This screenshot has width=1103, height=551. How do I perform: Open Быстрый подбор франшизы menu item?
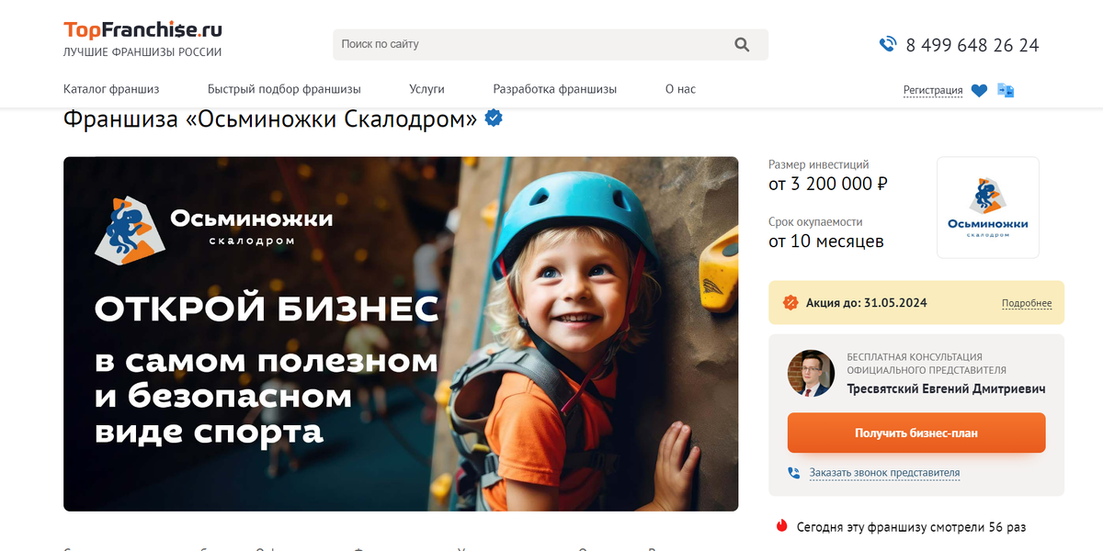[284, 89]
